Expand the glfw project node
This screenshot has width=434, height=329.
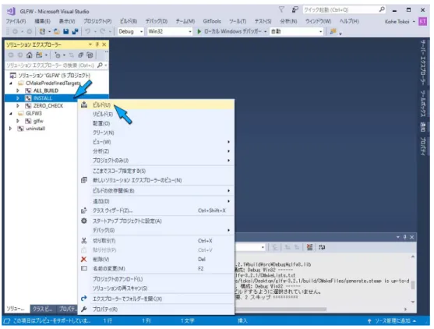[x=18, y=121]
